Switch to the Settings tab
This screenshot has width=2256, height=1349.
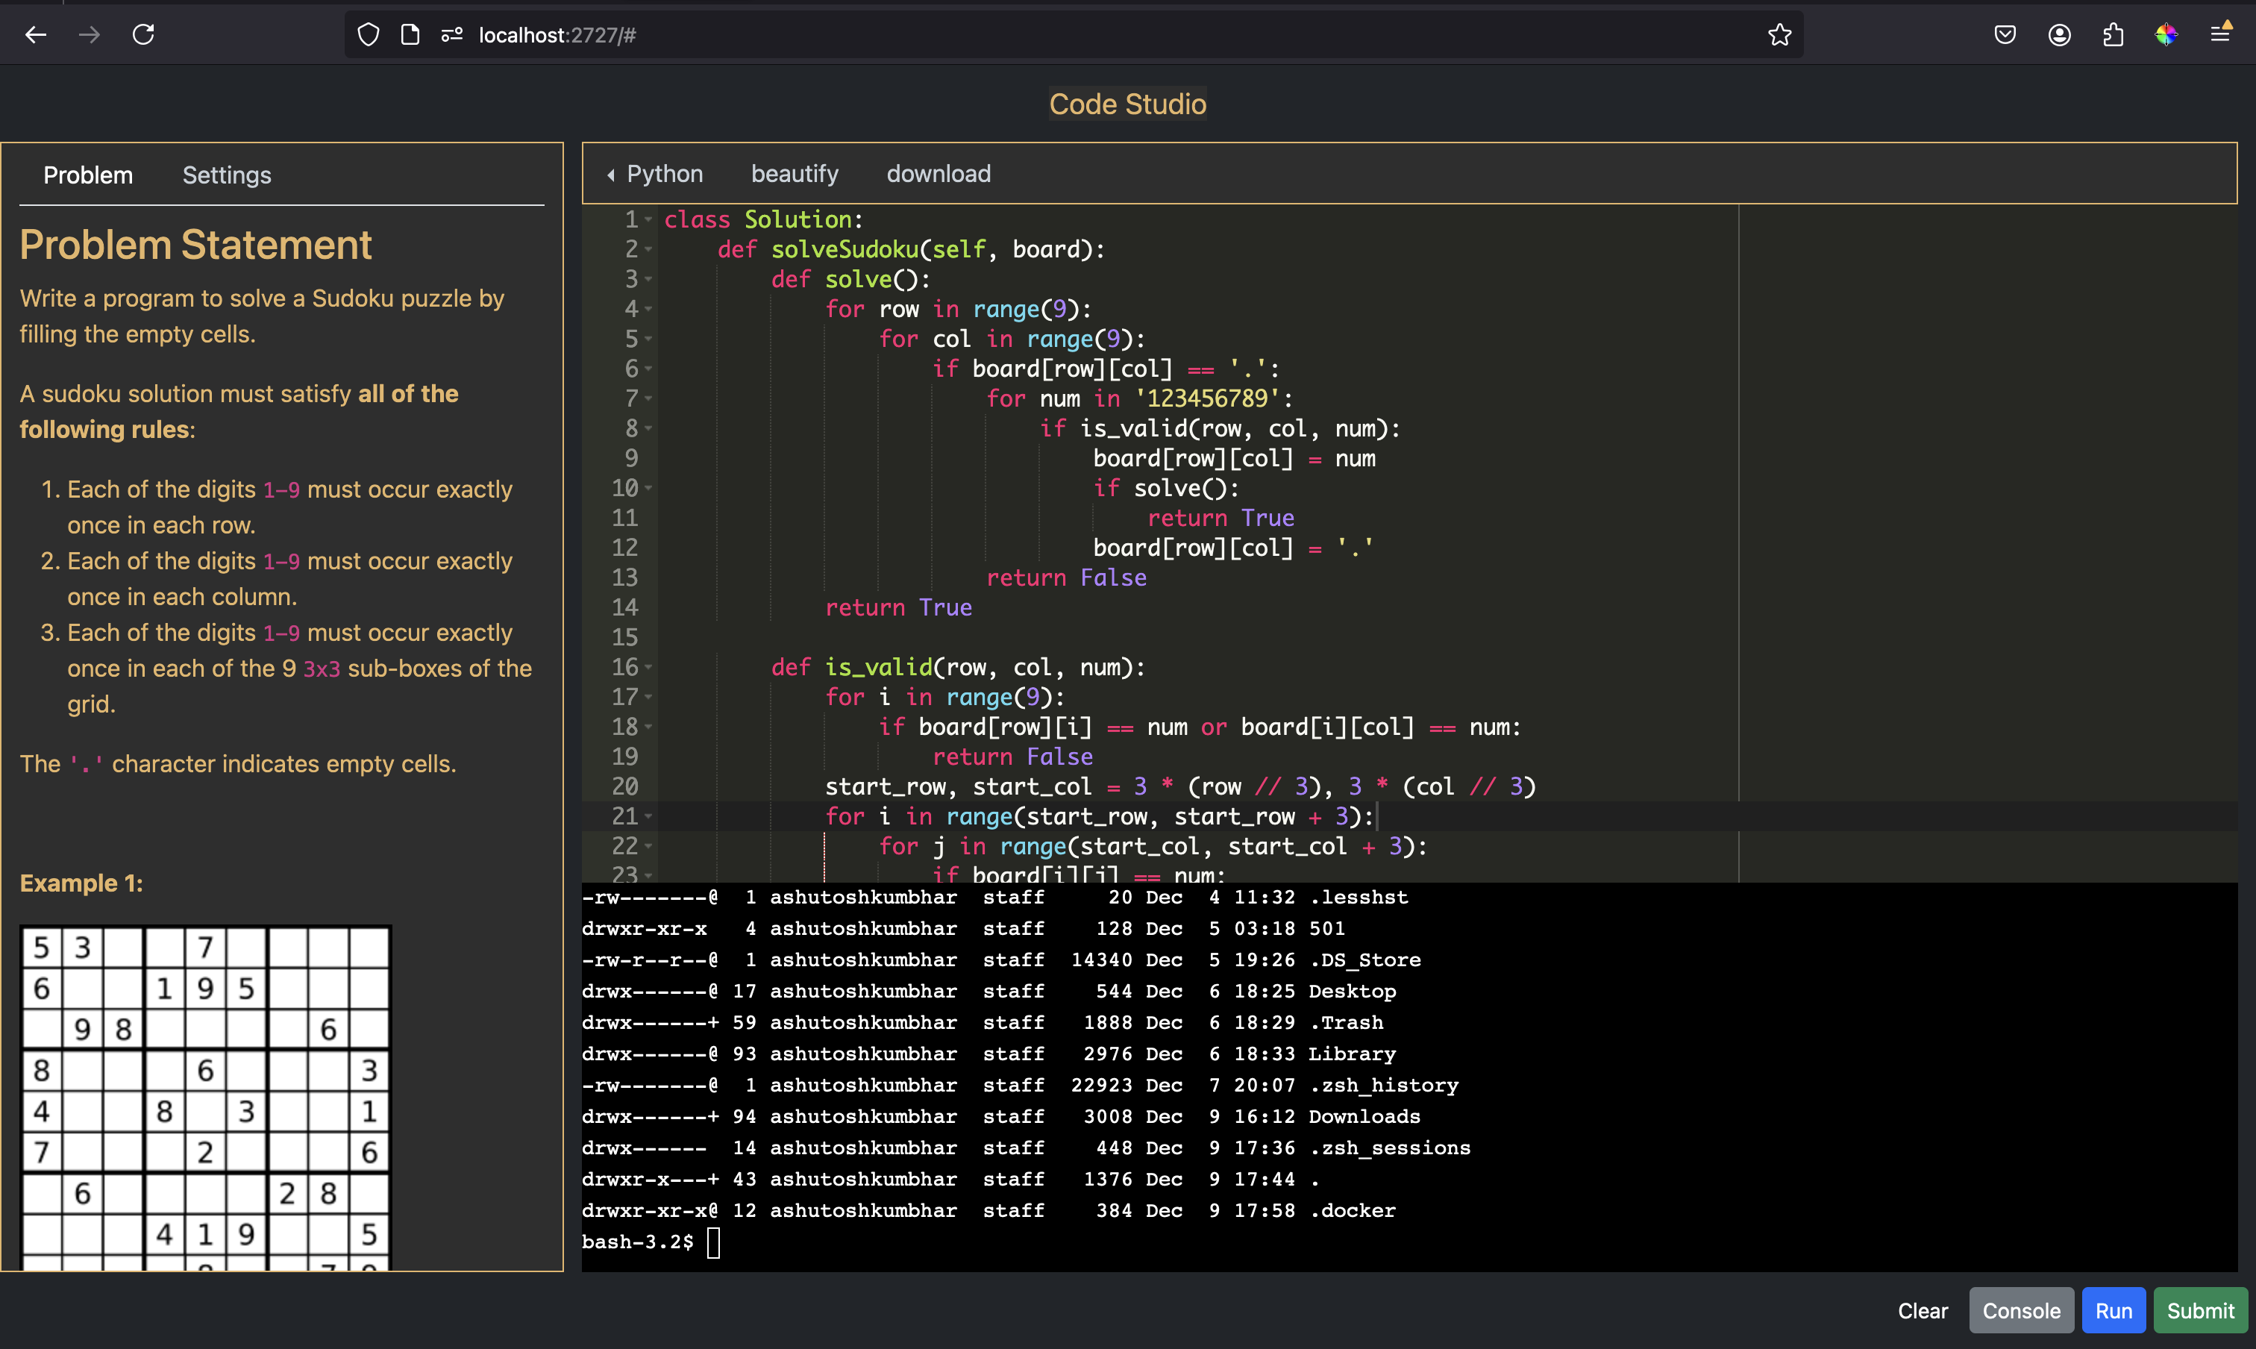click(x=228, y=175)
